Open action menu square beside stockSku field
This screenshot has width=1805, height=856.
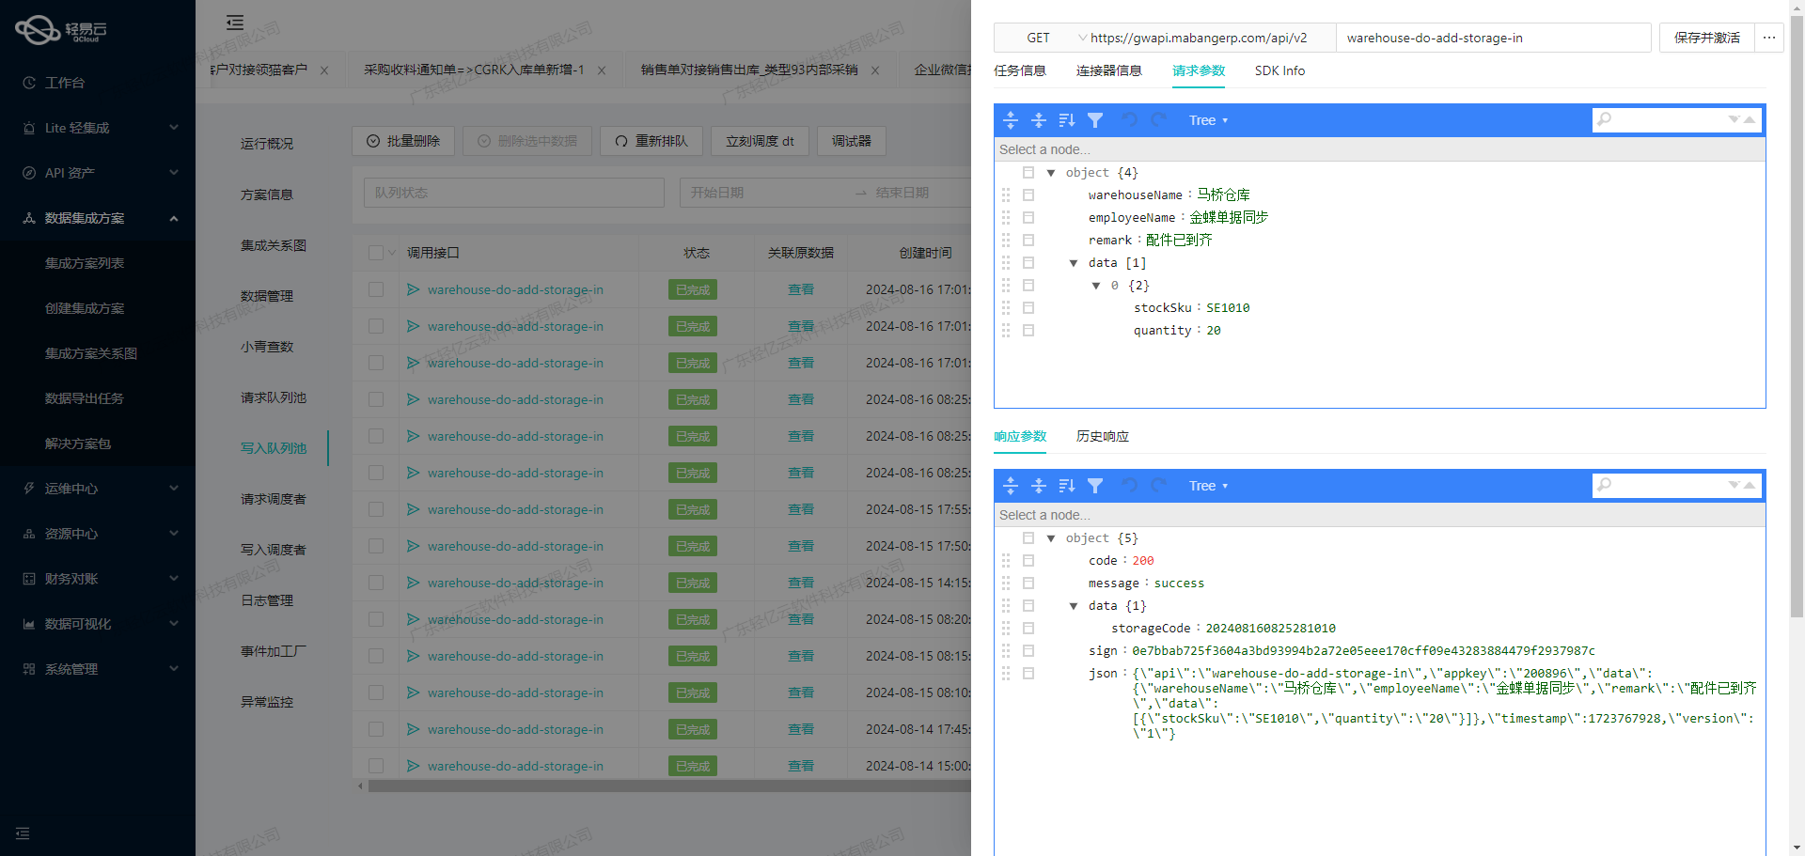[1028, 308]
